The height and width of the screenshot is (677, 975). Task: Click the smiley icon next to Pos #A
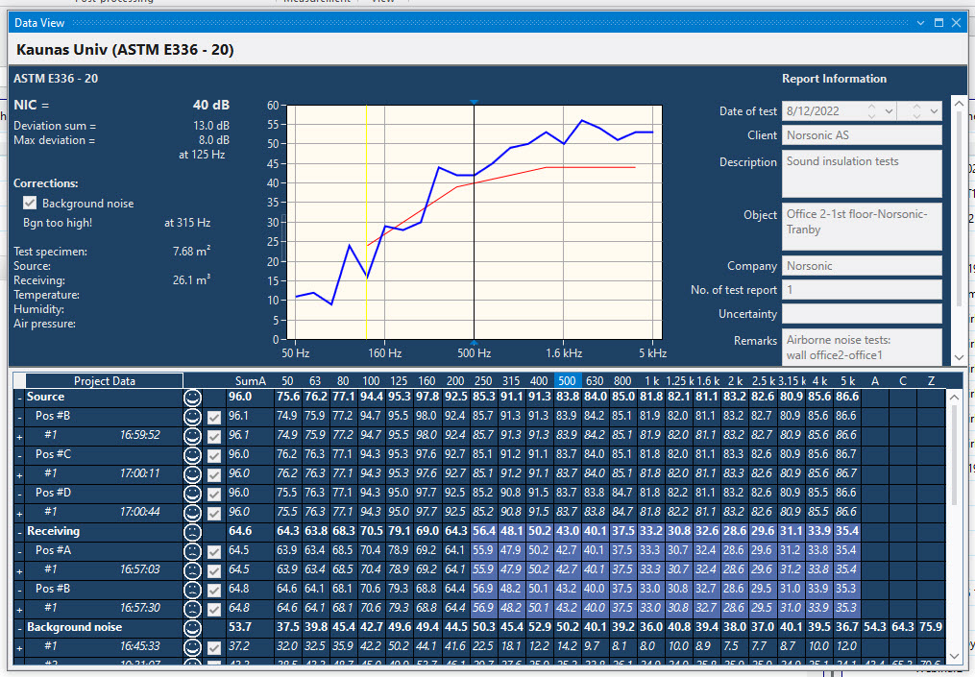point(192,550)
